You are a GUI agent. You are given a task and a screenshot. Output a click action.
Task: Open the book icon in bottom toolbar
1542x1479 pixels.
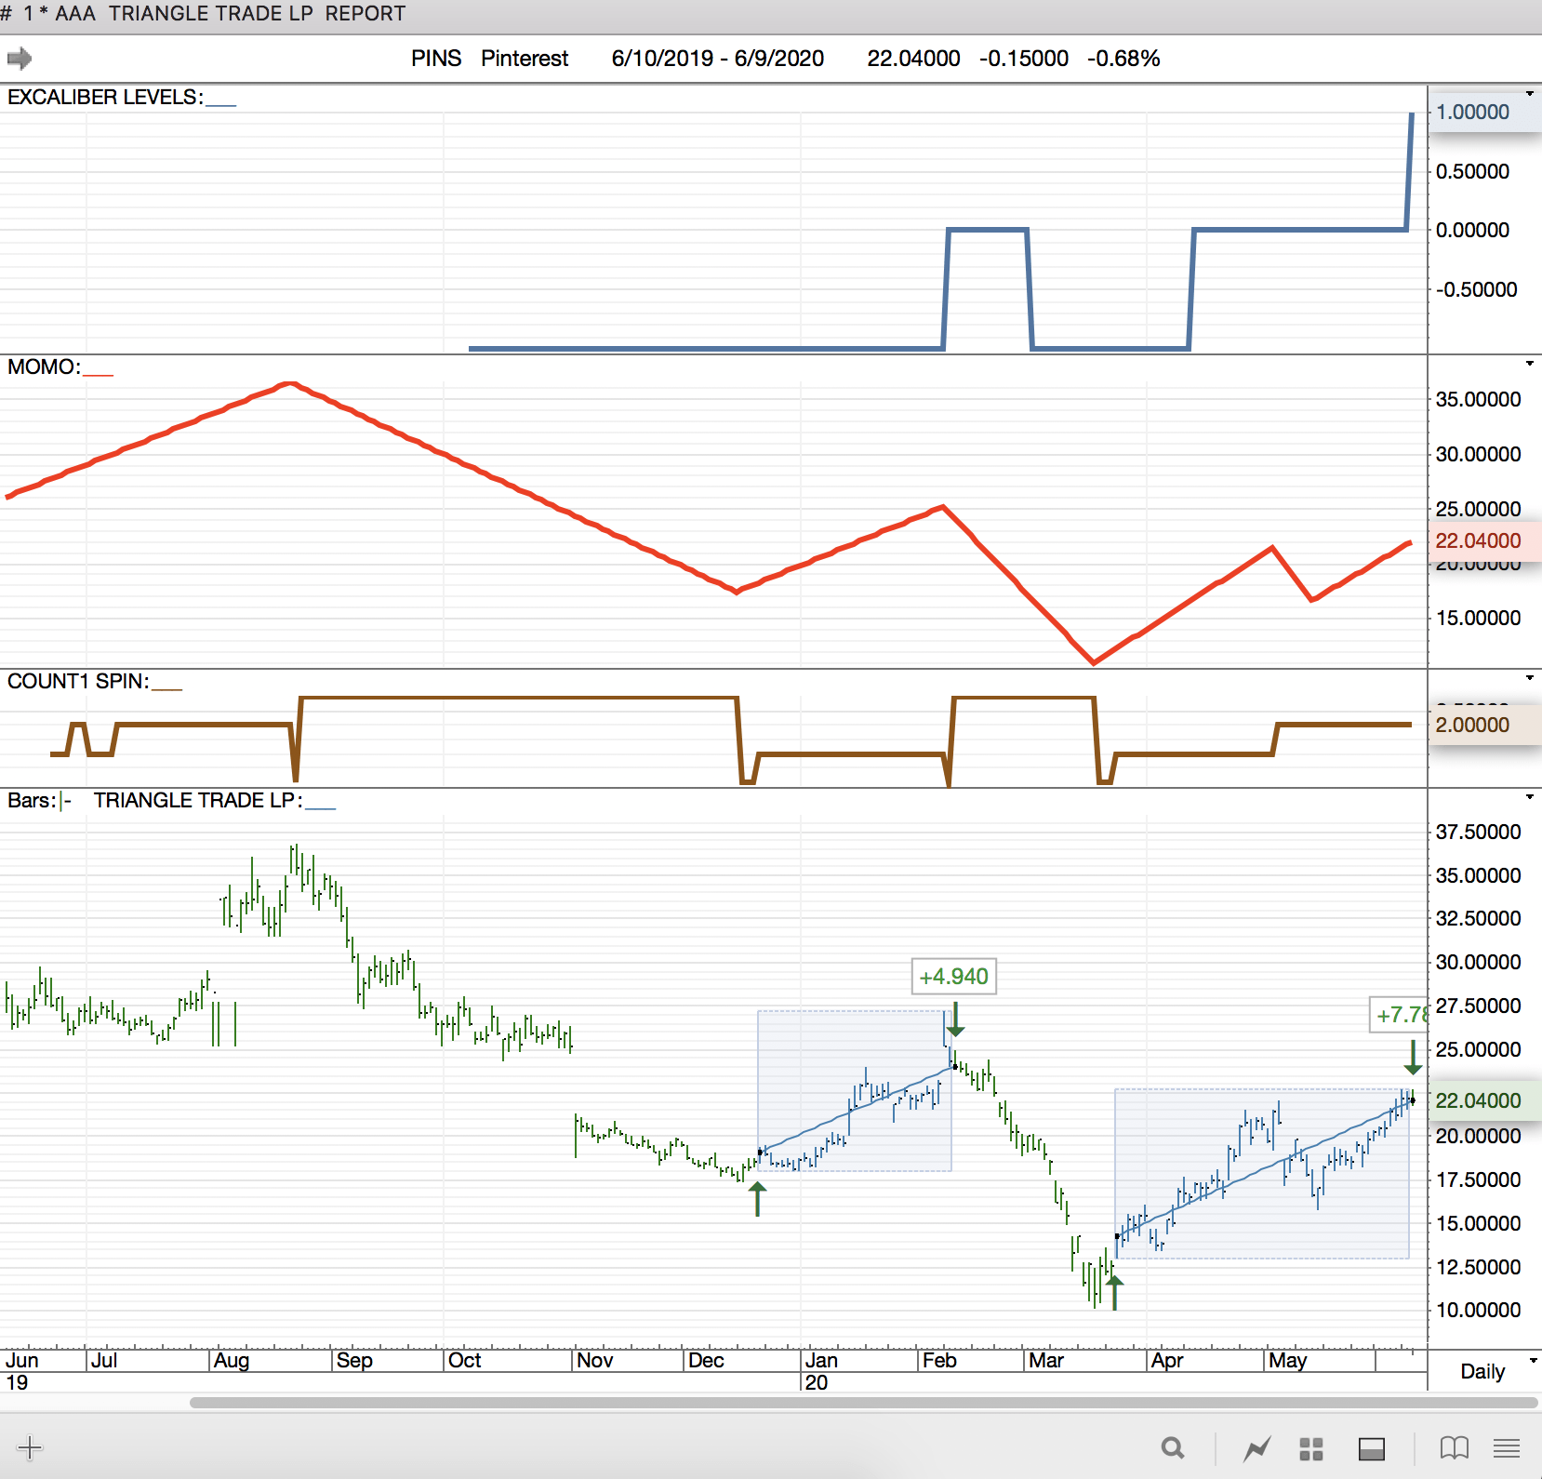click(x=1454, y=1448)
